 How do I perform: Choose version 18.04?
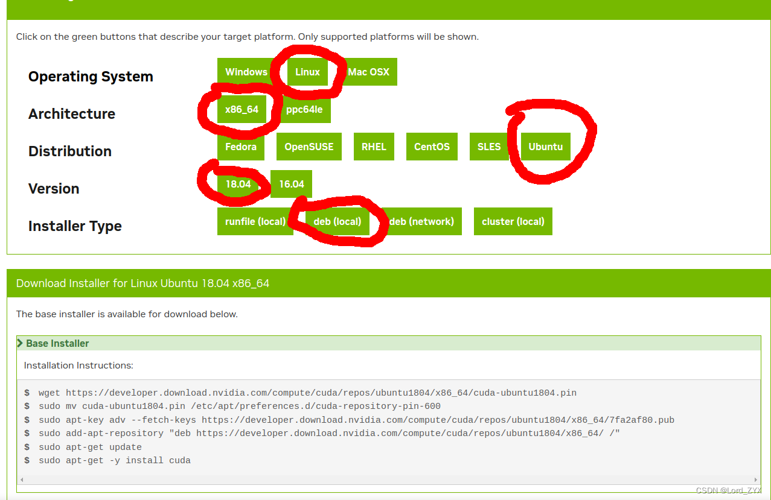(238, 184)
